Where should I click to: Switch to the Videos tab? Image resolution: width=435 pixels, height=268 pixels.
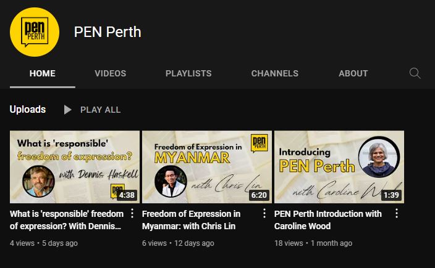[x=111, y=73]
